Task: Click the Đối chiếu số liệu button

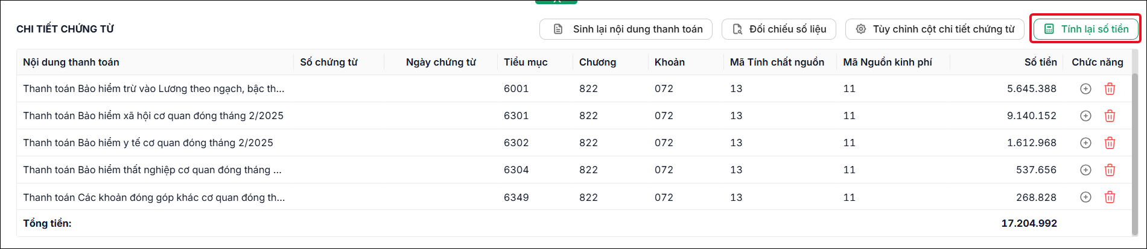Action: tap(779, 29)
